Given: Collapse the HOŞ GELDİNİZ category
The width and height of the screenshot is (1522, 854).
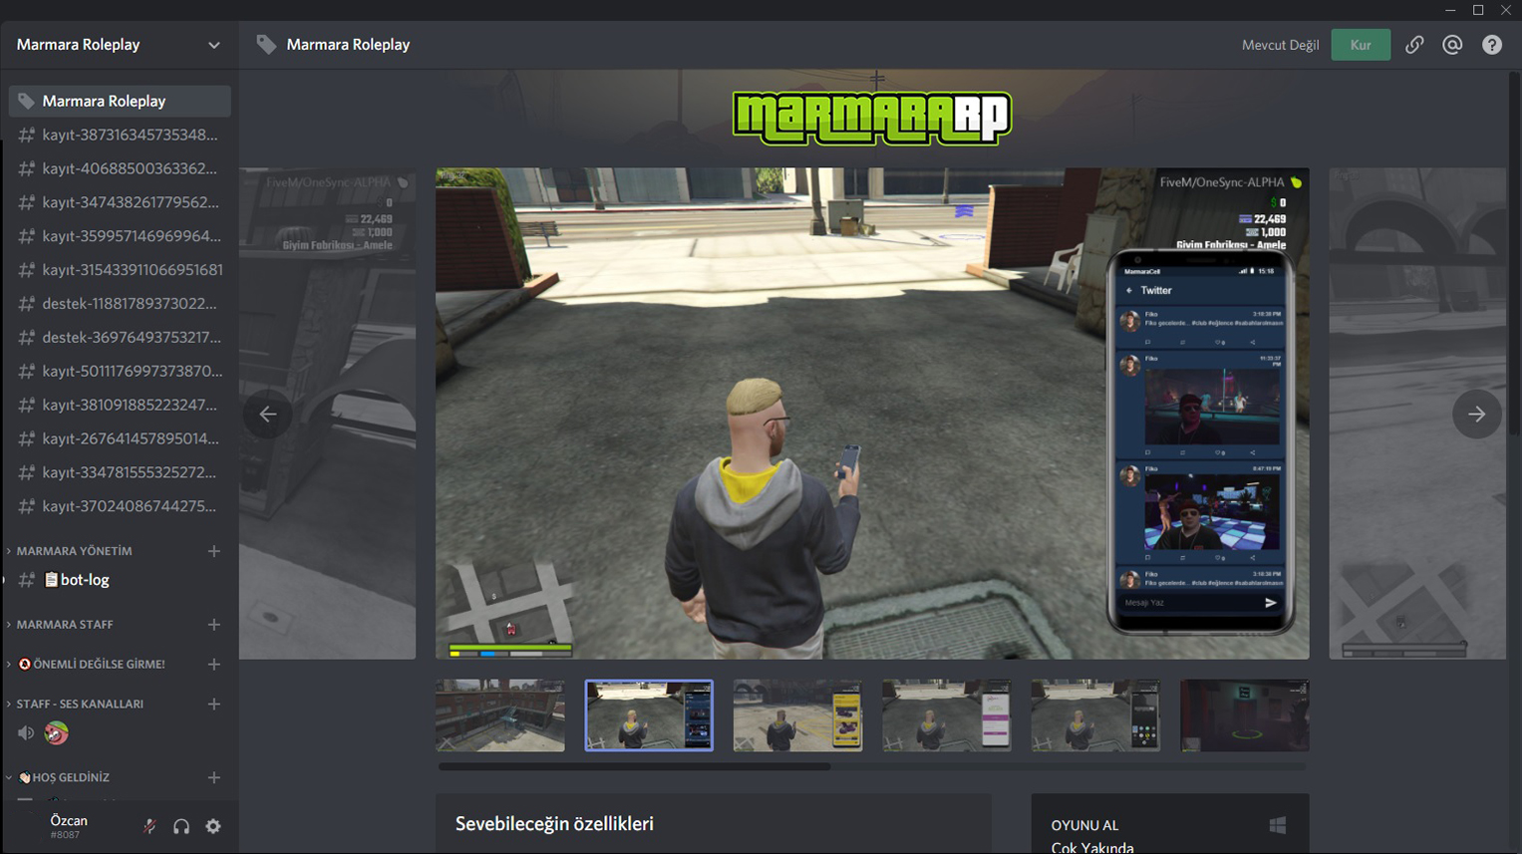Looking at the screenshot, I should (x=62, y=777).
